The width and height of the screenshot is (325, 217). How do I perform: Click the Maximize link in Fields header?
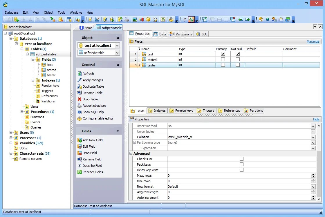coord(313,41)
